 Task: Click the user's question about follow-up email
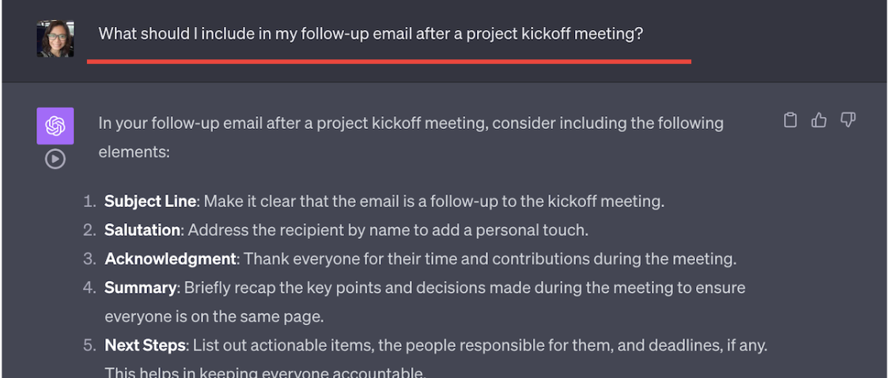point(370,34)
